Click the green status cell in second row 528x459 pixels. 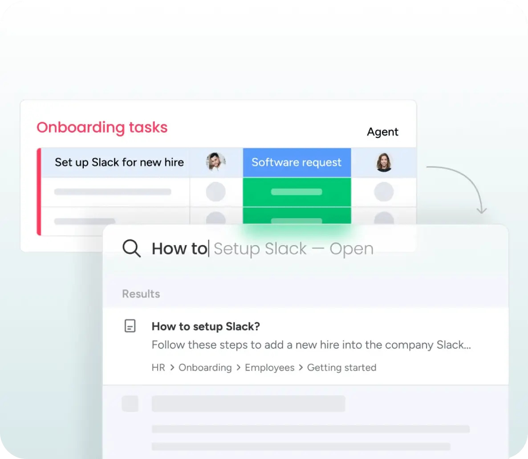296,192
